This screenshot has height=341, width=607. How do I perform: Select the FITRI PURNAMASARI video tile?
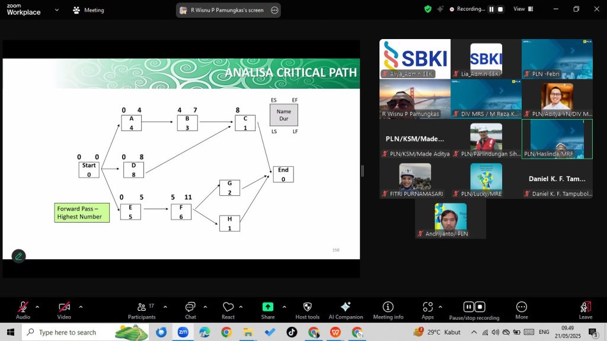[415, 179]
